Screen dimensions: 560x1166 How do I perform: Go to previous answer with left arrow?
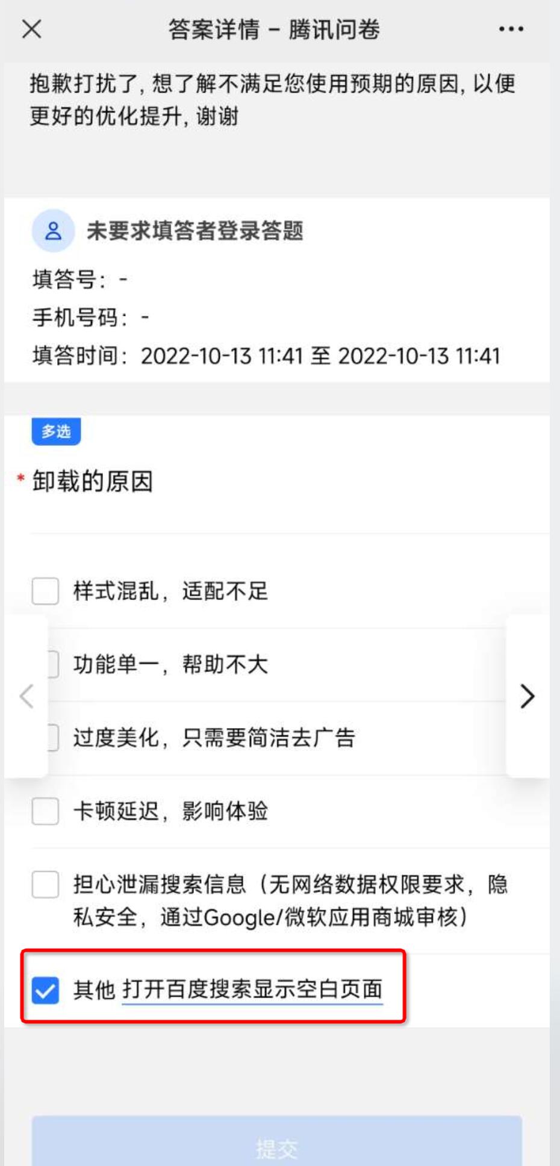26,696
